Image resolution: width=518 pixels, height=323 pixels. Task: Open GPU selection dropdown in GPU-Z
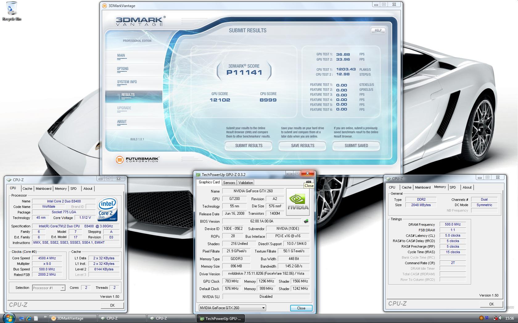(232, 308)
